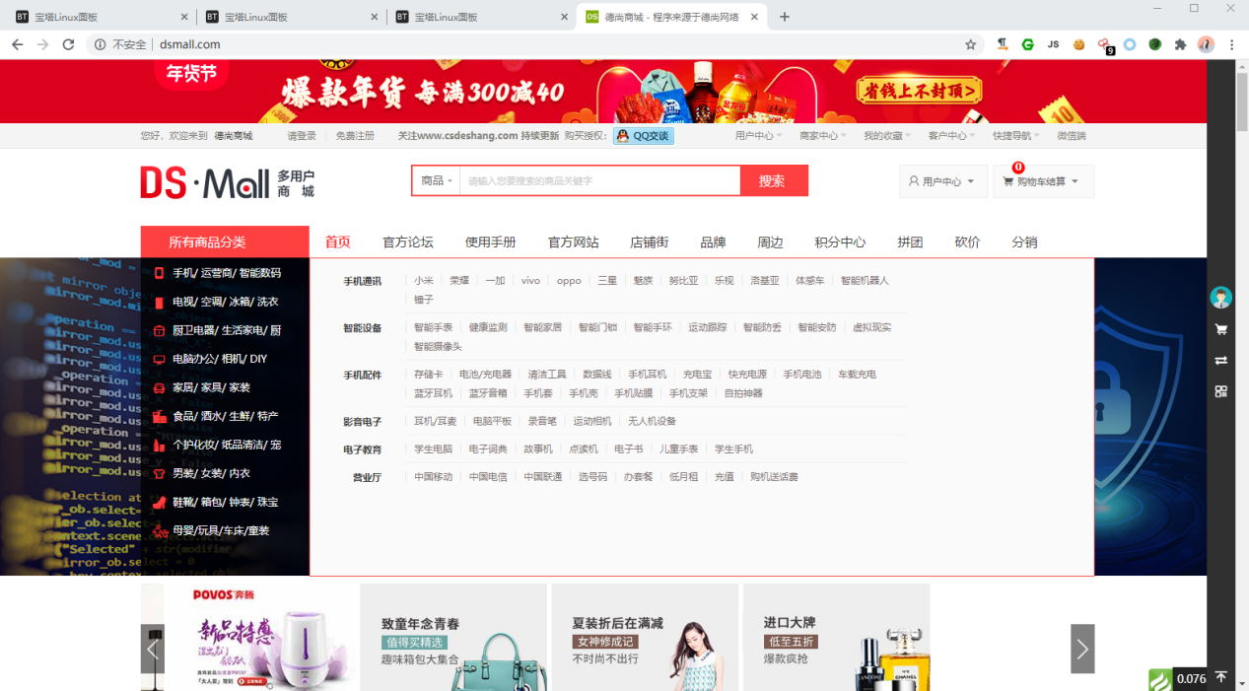The image size is (1249, 691).
Task: Click previous arrow on product carousel
Action: click(152, 649)
